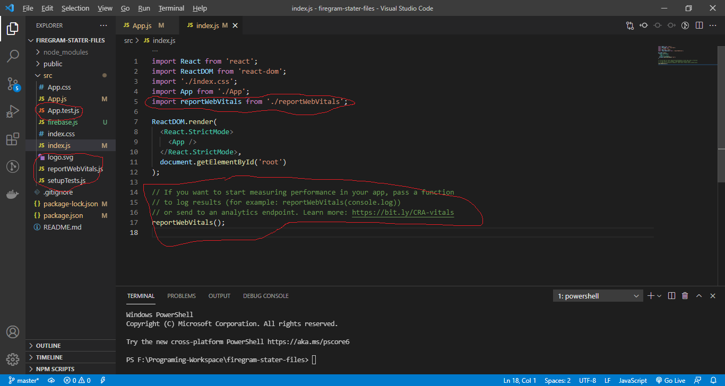Open index.css in explorer

pyautogui.click(x=61, y=134)
